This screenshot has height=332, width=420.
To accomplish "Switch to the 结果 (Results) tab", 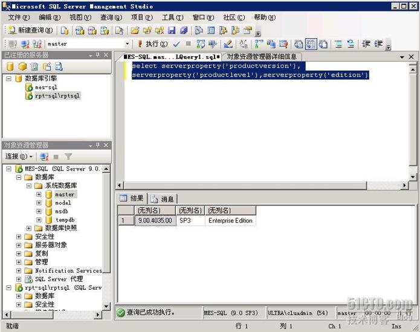I will click(132, 198).
